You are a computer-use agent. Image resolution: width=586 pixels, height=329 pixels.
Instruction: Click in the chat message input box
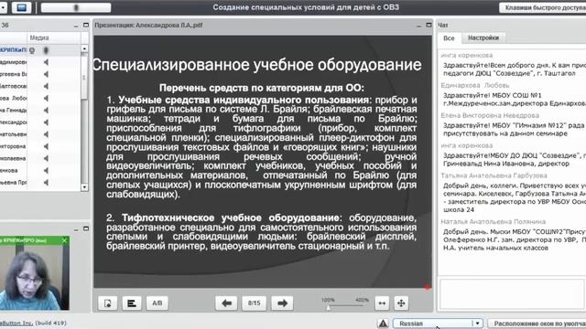coord(513,293)
